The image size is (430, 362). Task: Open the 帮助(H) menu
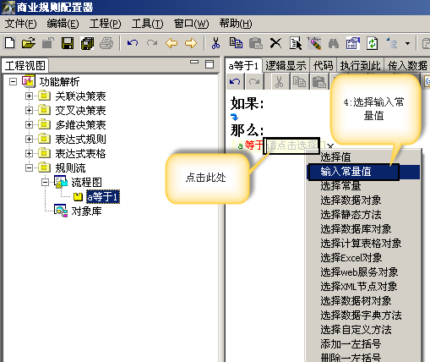pyautogui.click(x=236, y=24)
